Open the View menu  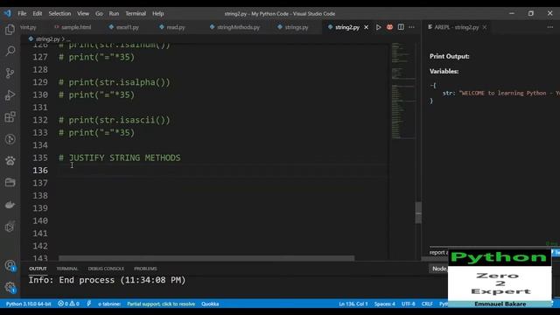tap(83, 14)
